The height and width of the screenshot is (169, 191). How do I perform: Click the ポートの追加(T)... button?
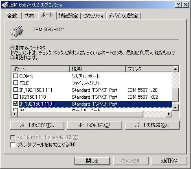point(37,125)
